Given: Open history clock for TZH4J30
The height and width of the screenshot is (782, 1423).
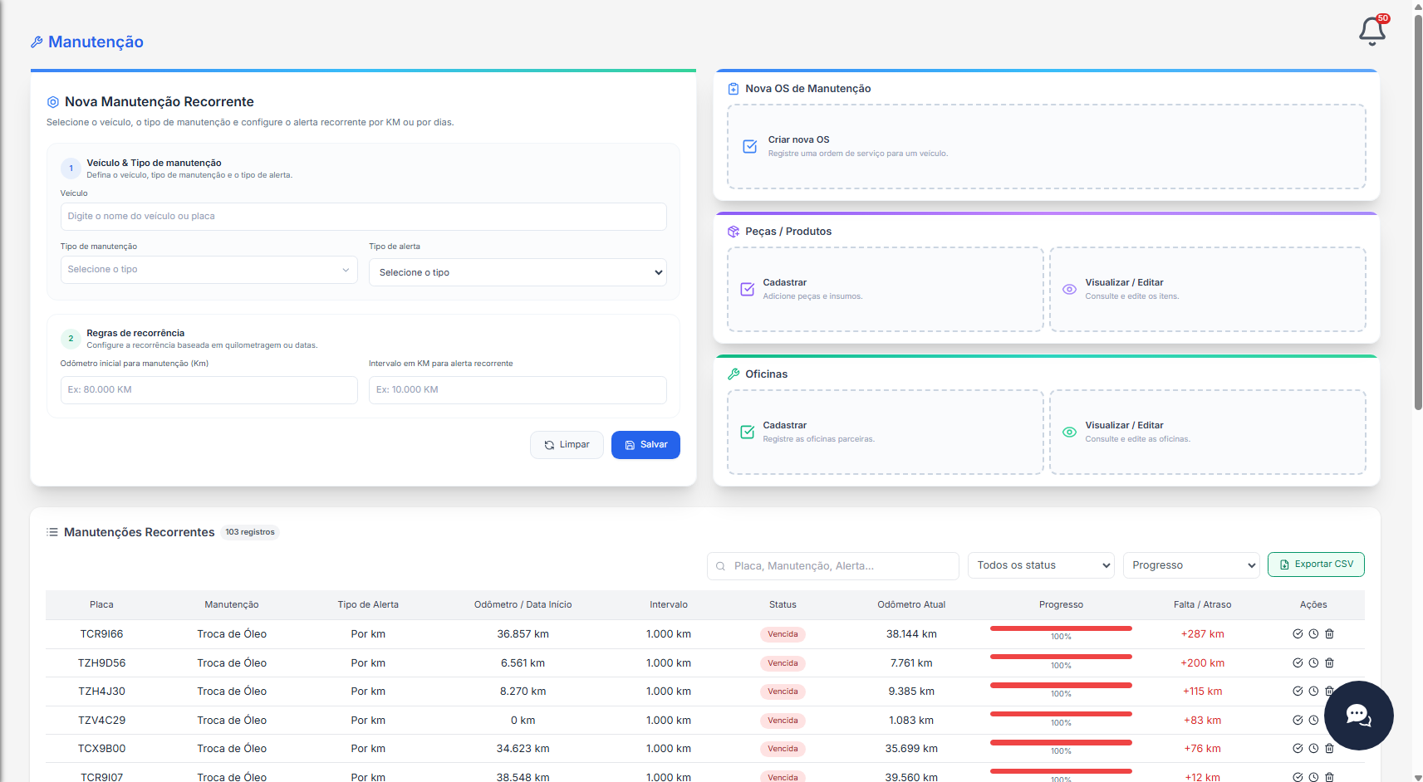Looking at the screenshot, I should [1313, 692].
